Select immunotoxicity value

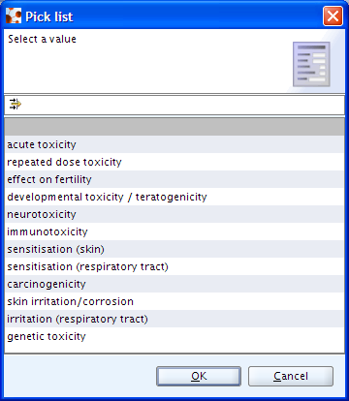point(174,231)
